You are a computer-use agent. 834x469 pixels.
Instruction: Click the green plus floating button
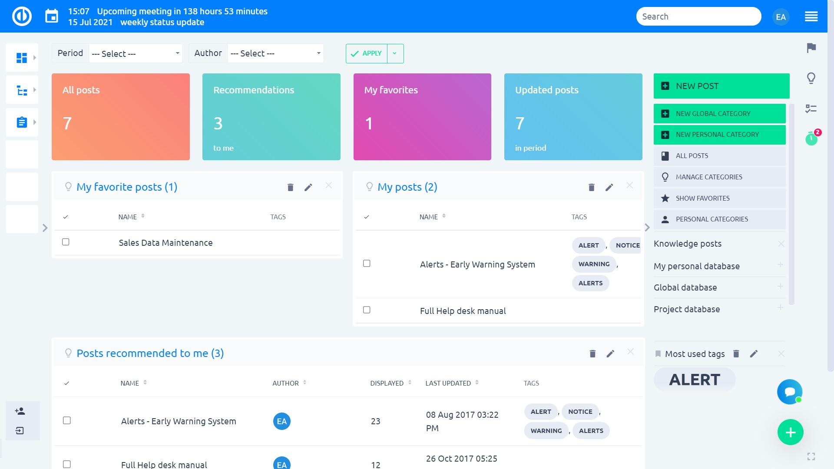point(790,432)
